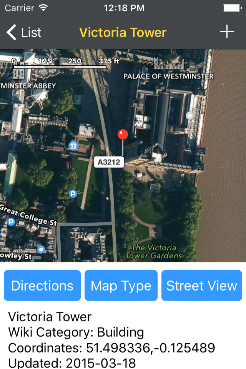Tap the Victoria Tower title
The width and height of the screenshot is (246, 369).
pos(123,32)
